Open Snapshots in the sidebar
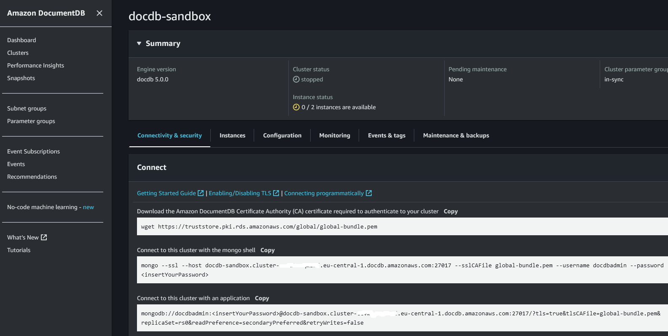The height and width of the screenshot is (336, 668). (x=21, y=78)
